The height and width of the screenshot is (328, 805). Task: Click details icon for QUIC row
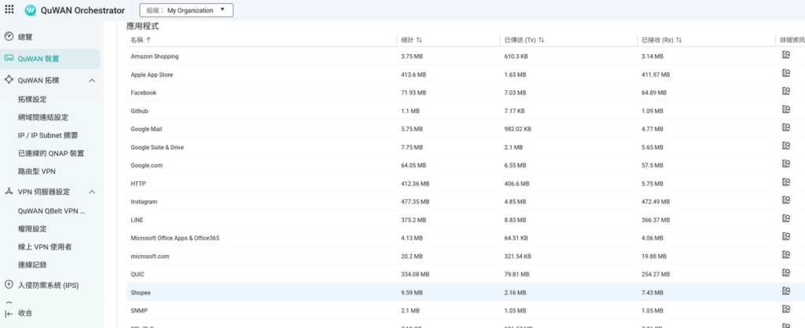785,273
